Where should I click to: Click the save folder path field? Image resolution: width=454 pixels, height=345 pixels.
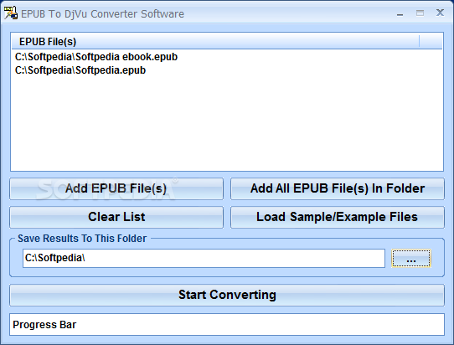[204, 258]
